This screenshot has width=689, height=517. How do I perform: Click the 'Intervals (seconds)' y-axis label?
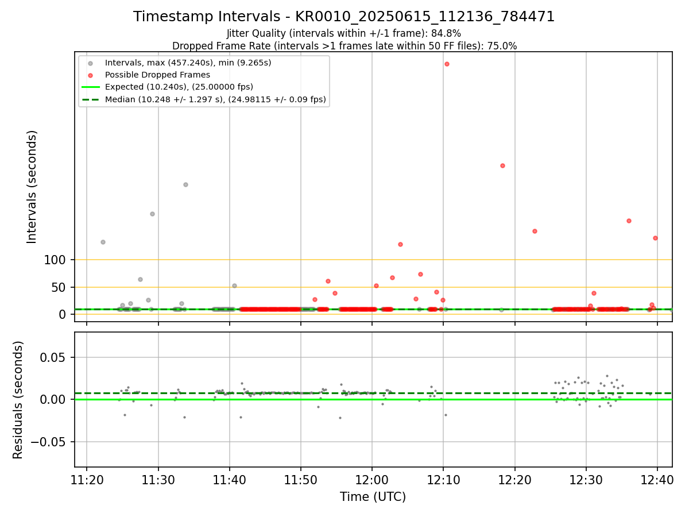click(x=32, y=187)
